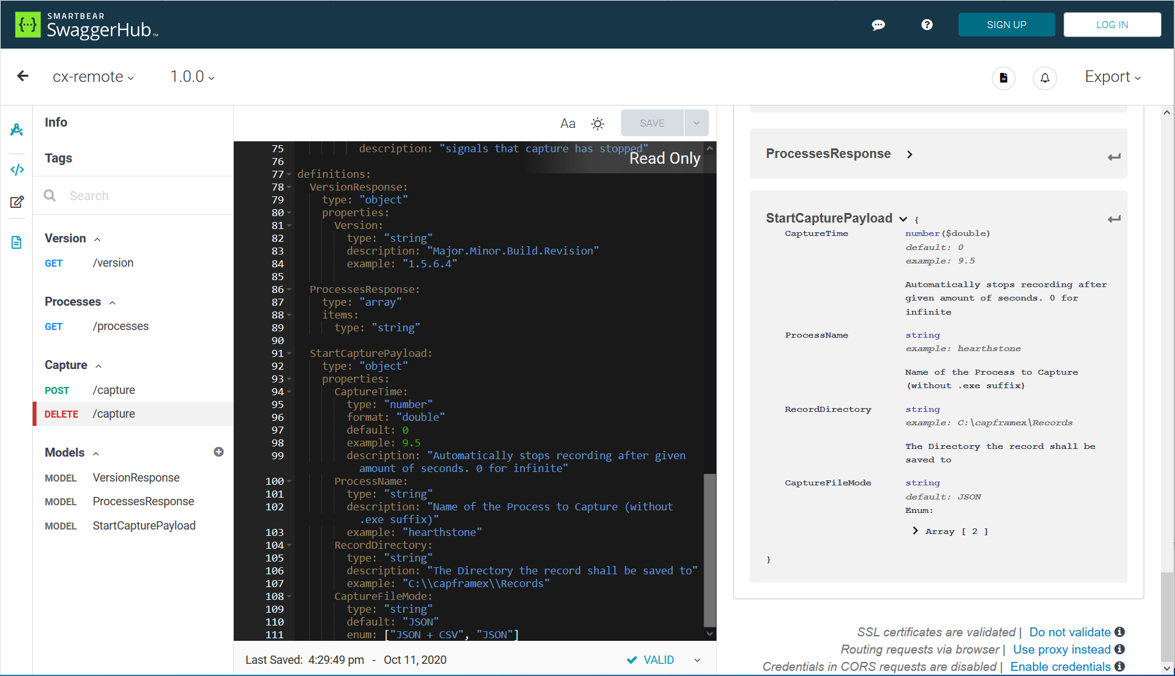Screen dimensions: 1175x676
Task: Collapse the Processes section
Action: [x=113, y=303]
